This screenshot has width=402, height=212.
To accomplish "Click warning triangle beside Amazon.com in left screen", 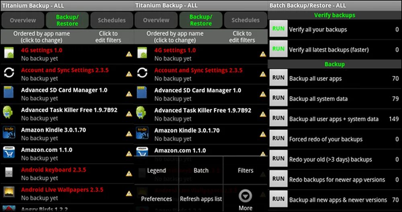I will pos(129,154).
